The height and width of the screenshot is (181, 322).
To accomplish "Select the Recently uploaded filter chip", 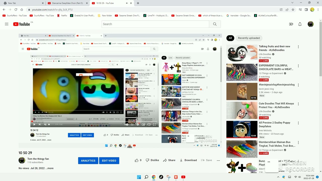I will (249, 38).
